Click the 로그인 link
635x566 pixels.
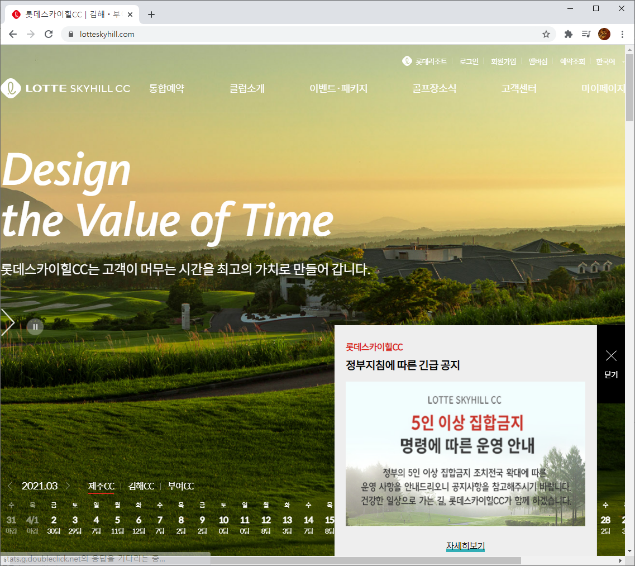[x=469, y=61]
